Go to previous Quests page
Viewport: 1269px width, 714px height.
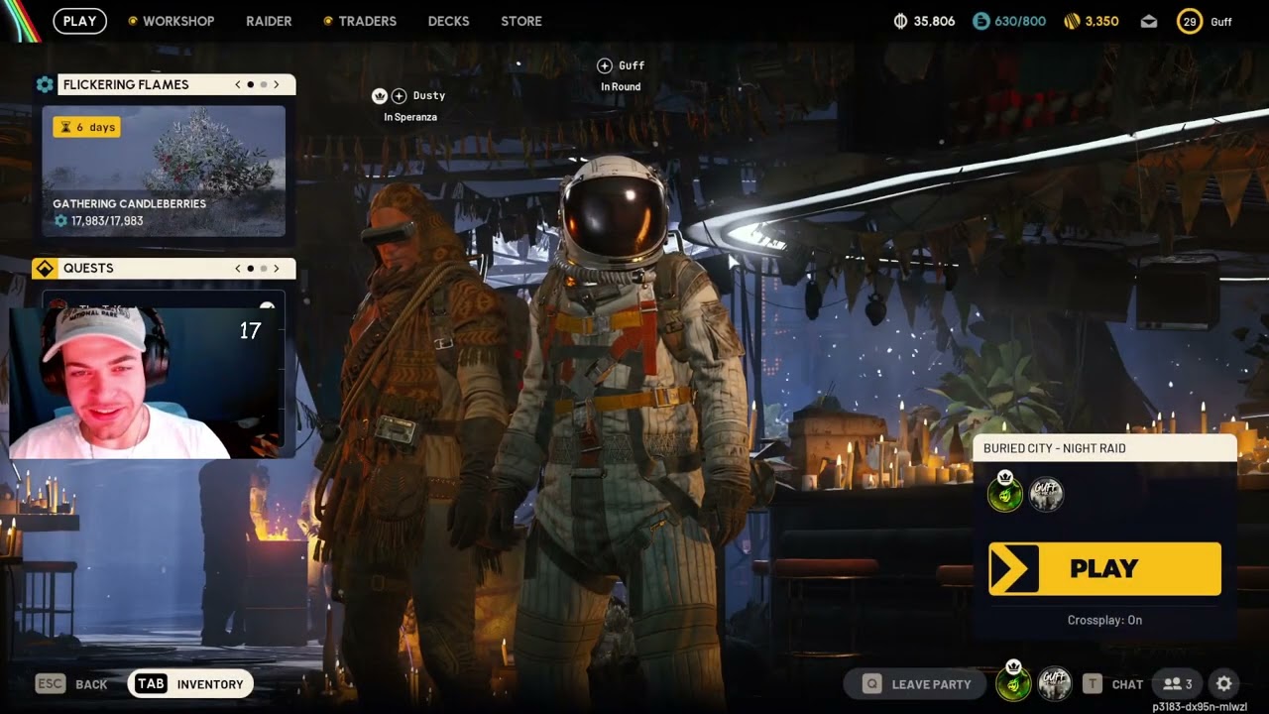click(x=238, y=269)
